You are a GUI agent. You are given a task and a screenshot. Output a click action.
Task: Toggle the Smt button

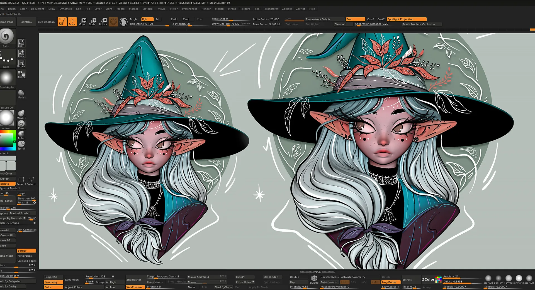pyautogui.click(x=355, y=19)
